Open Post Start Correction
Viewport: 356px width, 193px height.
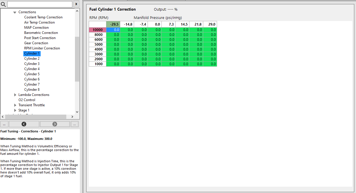[x=40, y=38]
